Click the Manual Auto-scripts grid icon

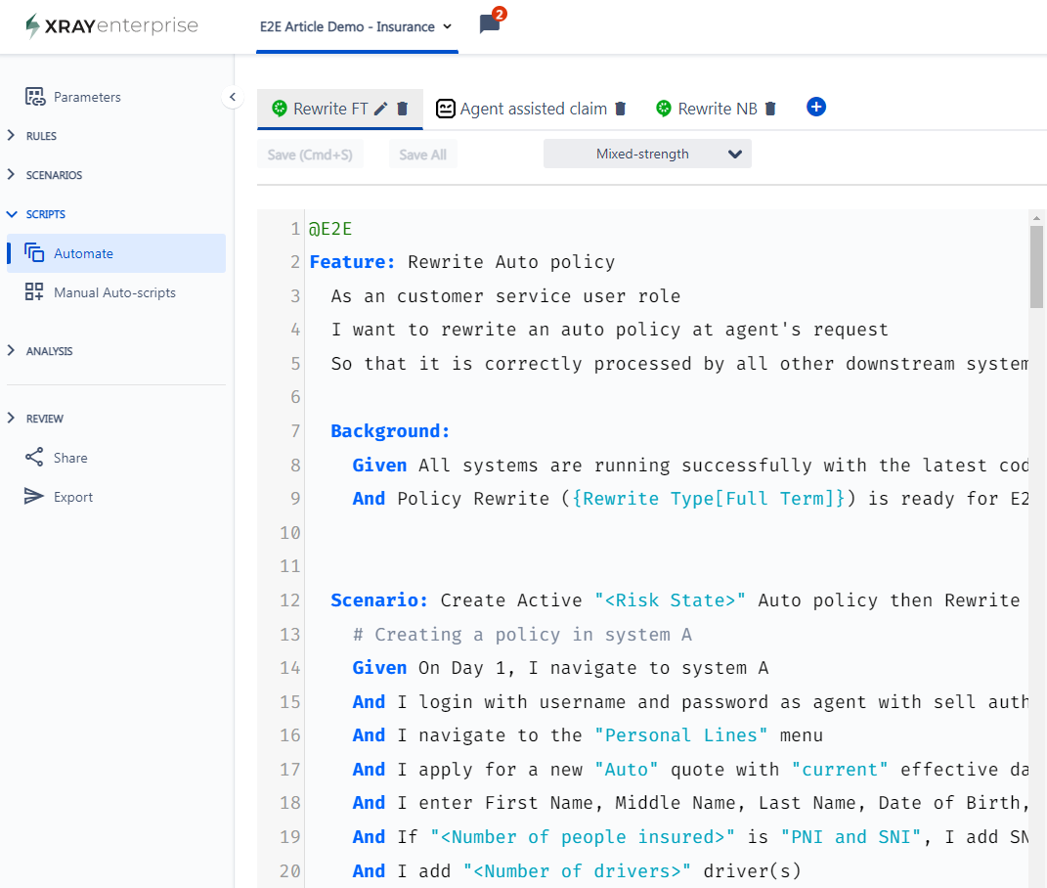pos(34,292)
